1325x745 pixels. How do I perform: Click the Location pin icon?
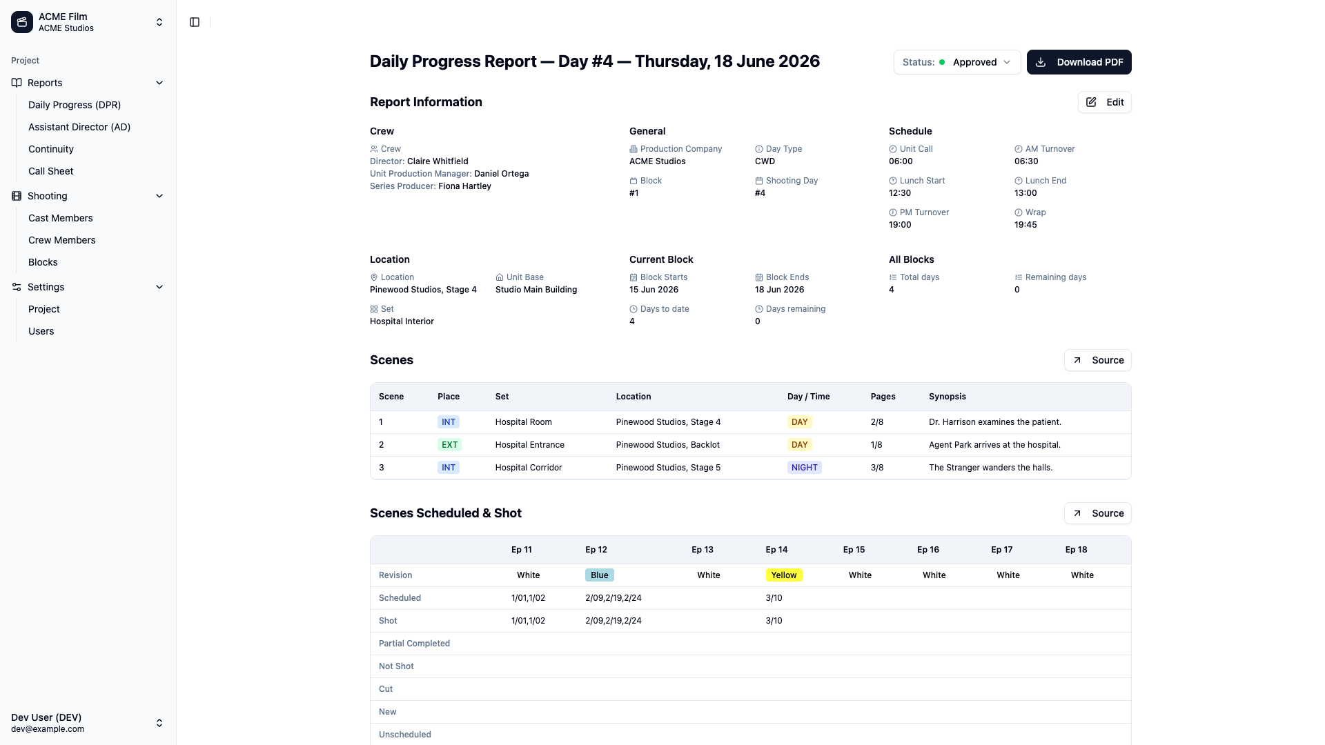coord(374,277)
